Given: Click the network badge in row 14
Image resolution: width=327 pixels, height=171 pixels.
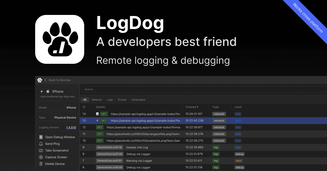Looking at the screenshot, I should pyautogui.click(x=219, y=114).
